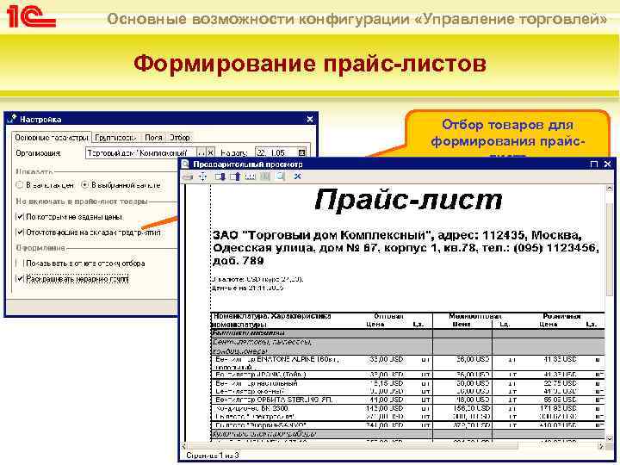
Task: Click the dotted page-width icon in preview
Action: [x=251, y=177]
